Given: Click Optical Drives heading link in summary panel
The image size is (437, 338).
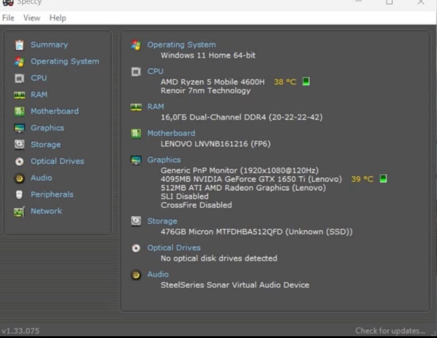Looking at the screenshot, I should point(174,248).
